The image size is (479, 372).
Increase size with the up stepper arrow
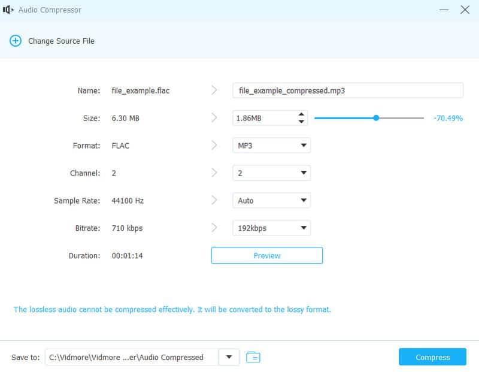coord(301,114)
